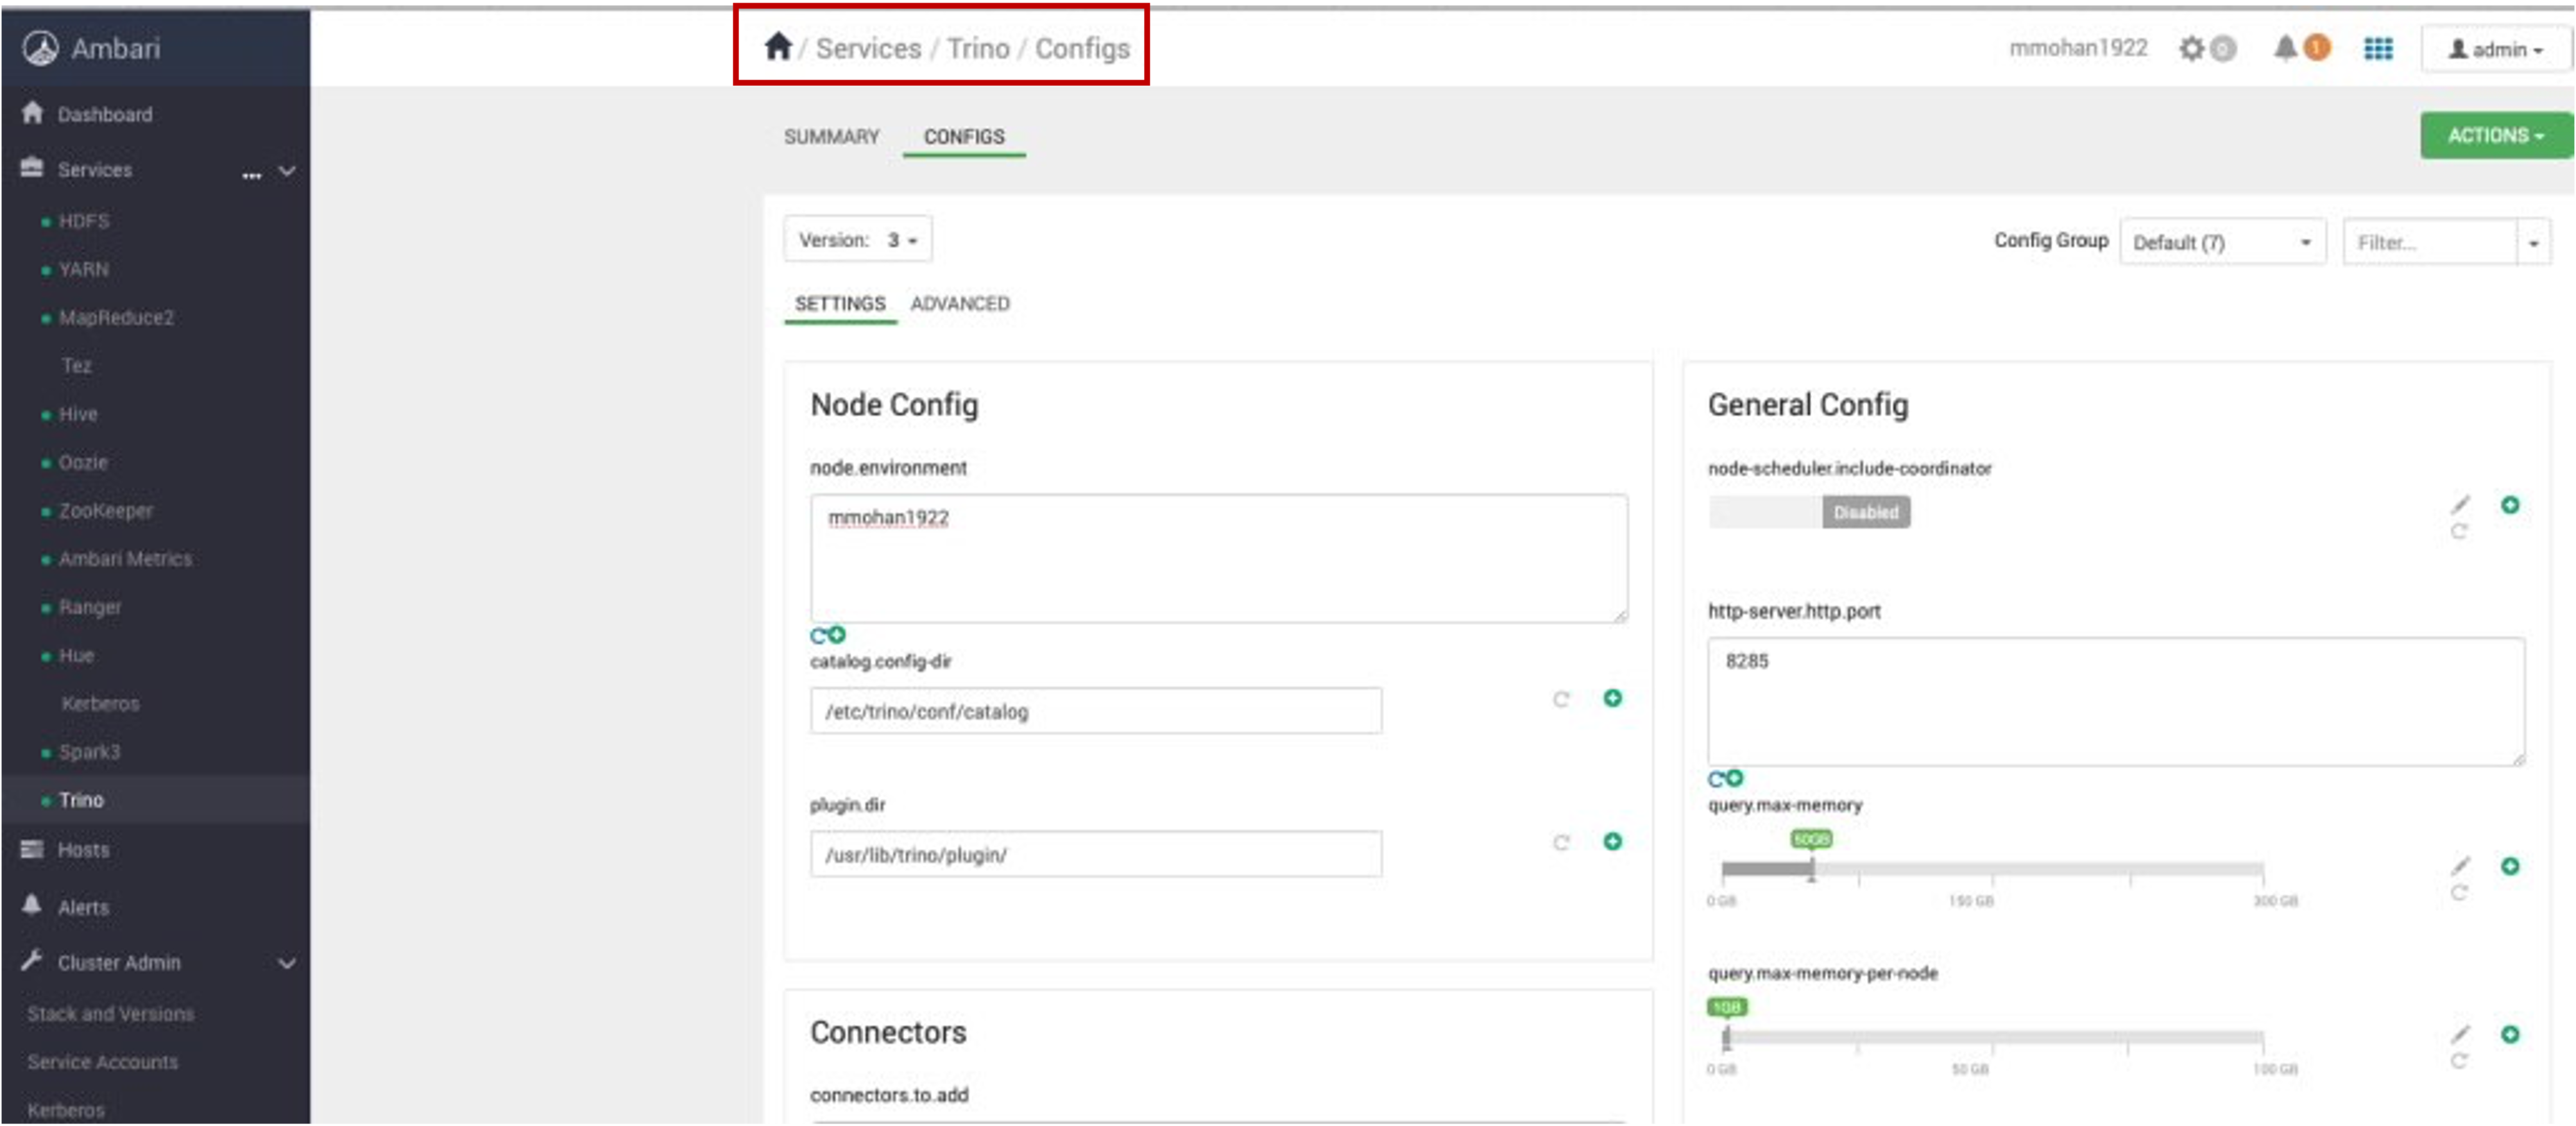Open HDFS service in sidebar
2576x1126 pixels.
(x=84, y=221)
